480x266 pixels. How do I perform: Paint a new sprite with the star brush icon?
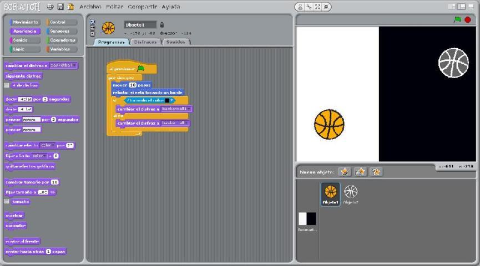coord(345,172)
